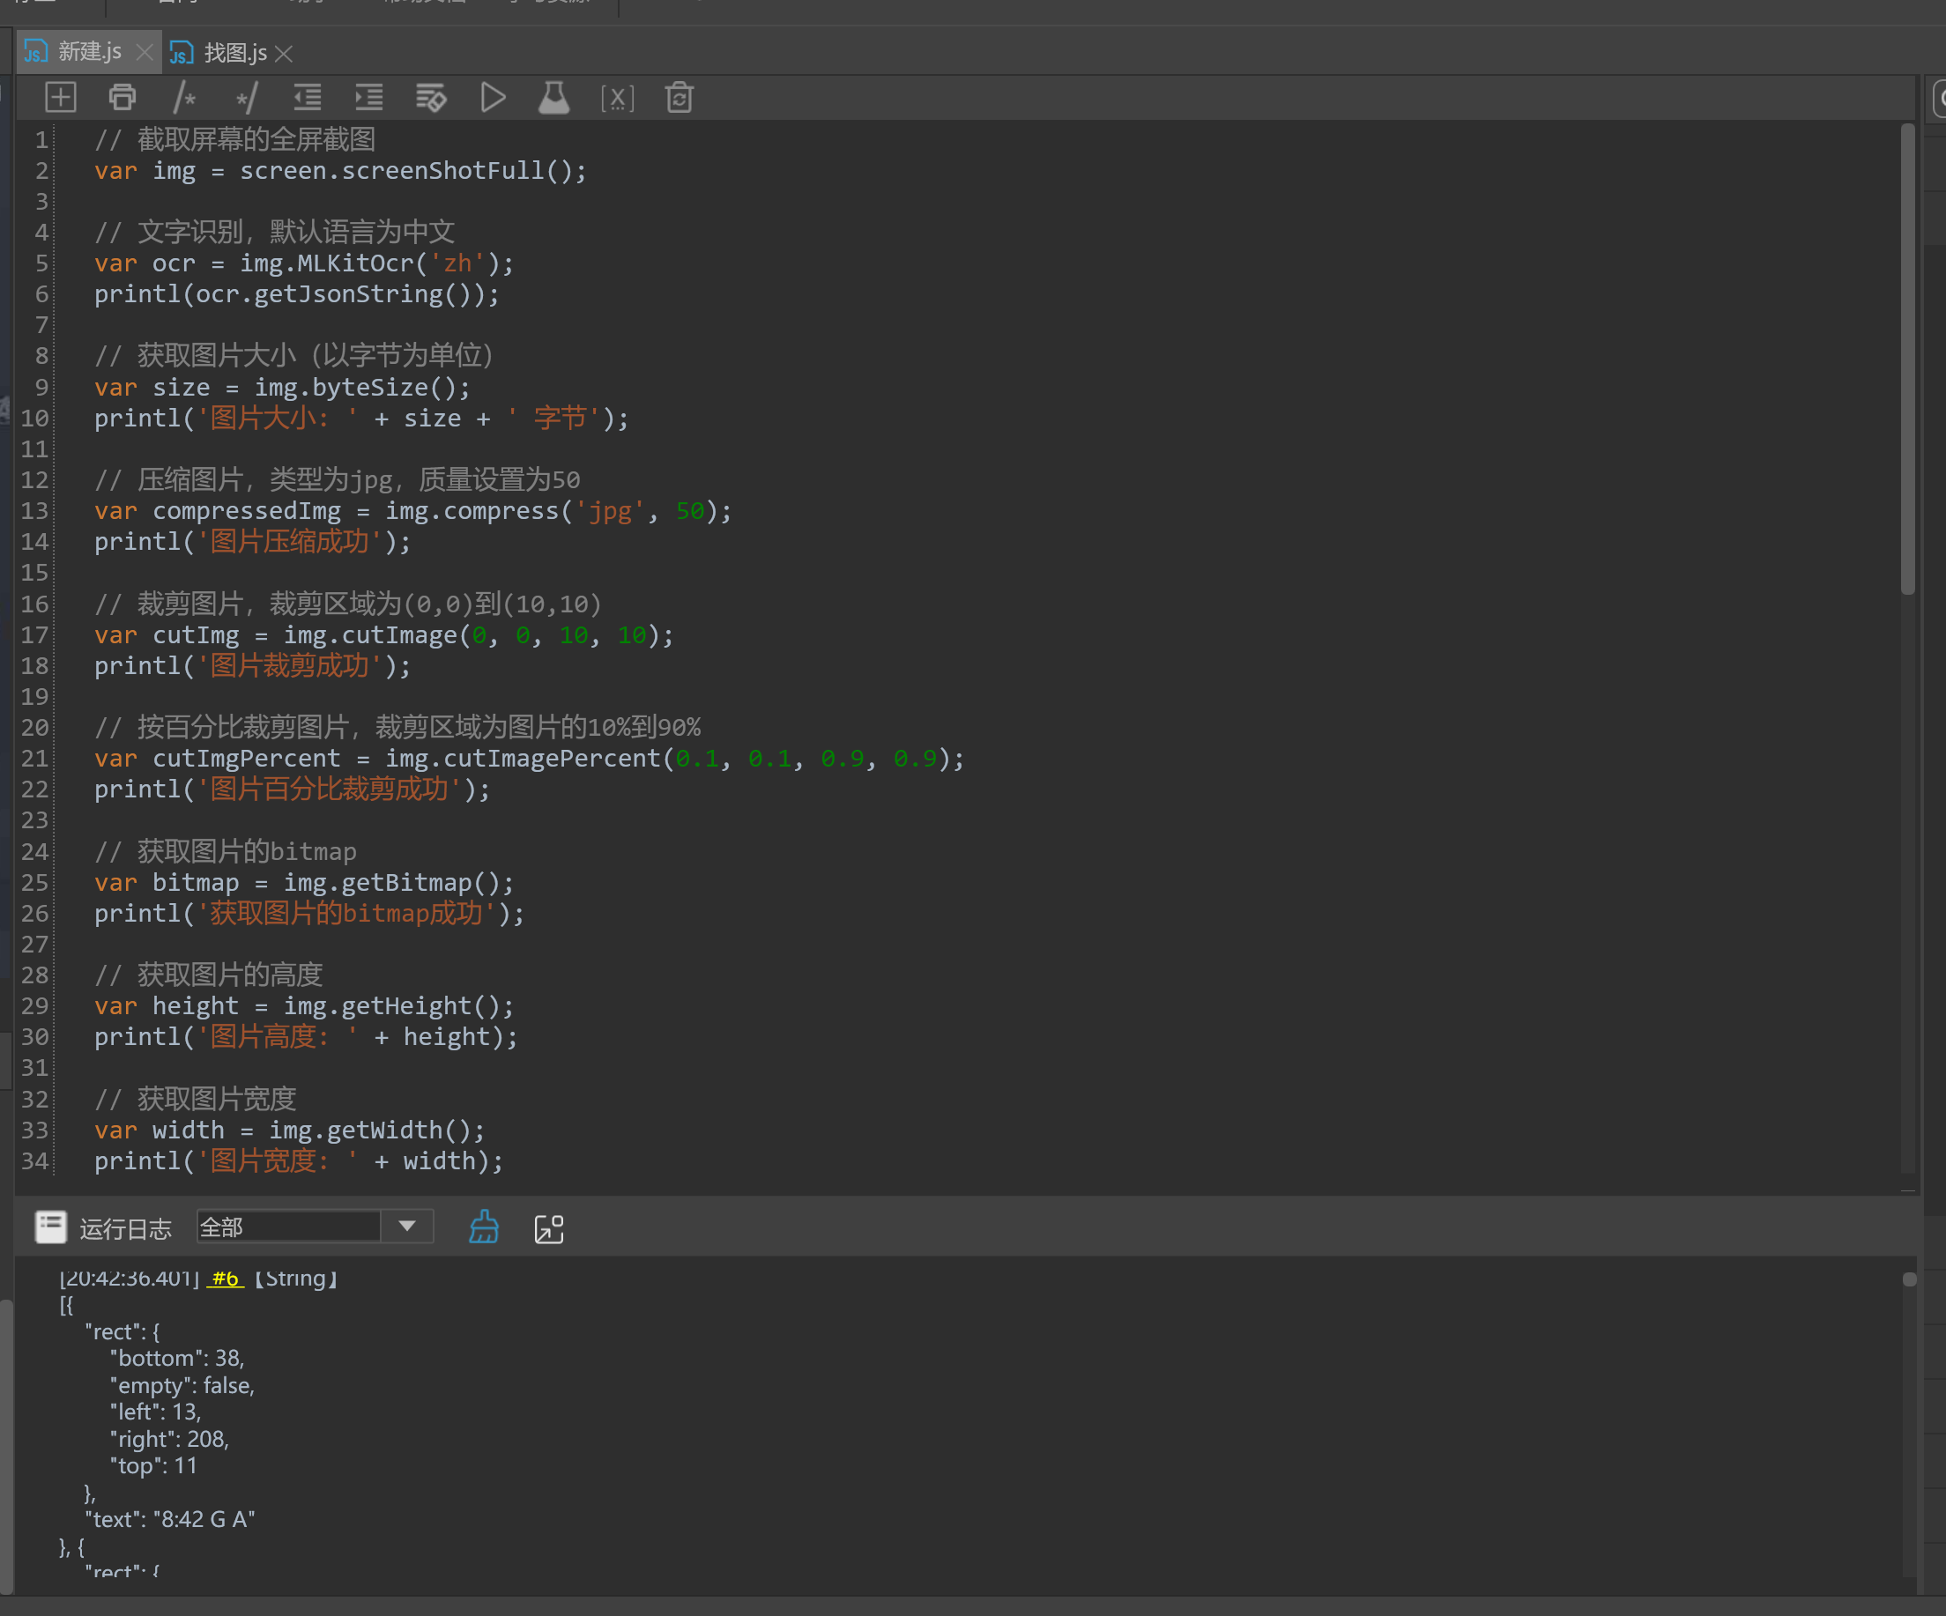Click the [x] variable icon in the toolbar

pos(617,97)
